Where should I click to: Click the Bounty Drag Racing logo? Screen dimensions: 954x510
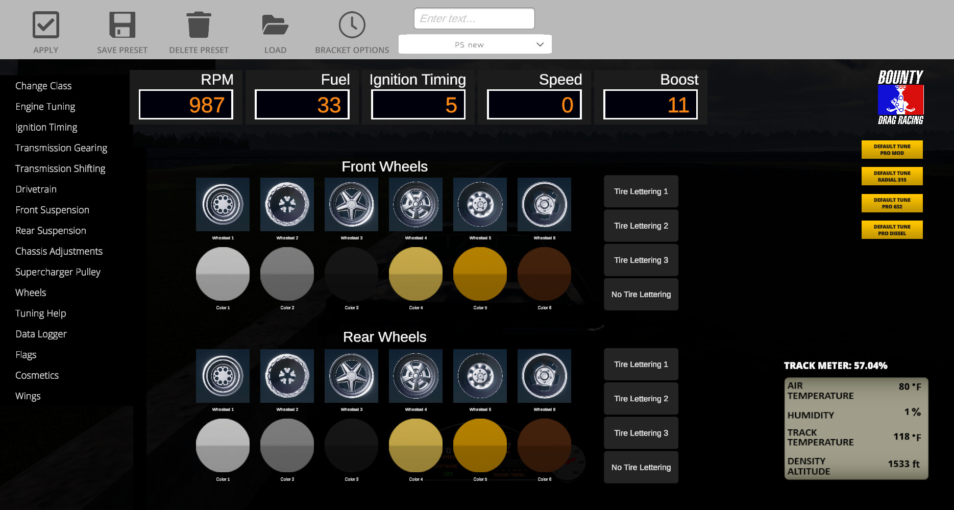[x=900, y=100]
